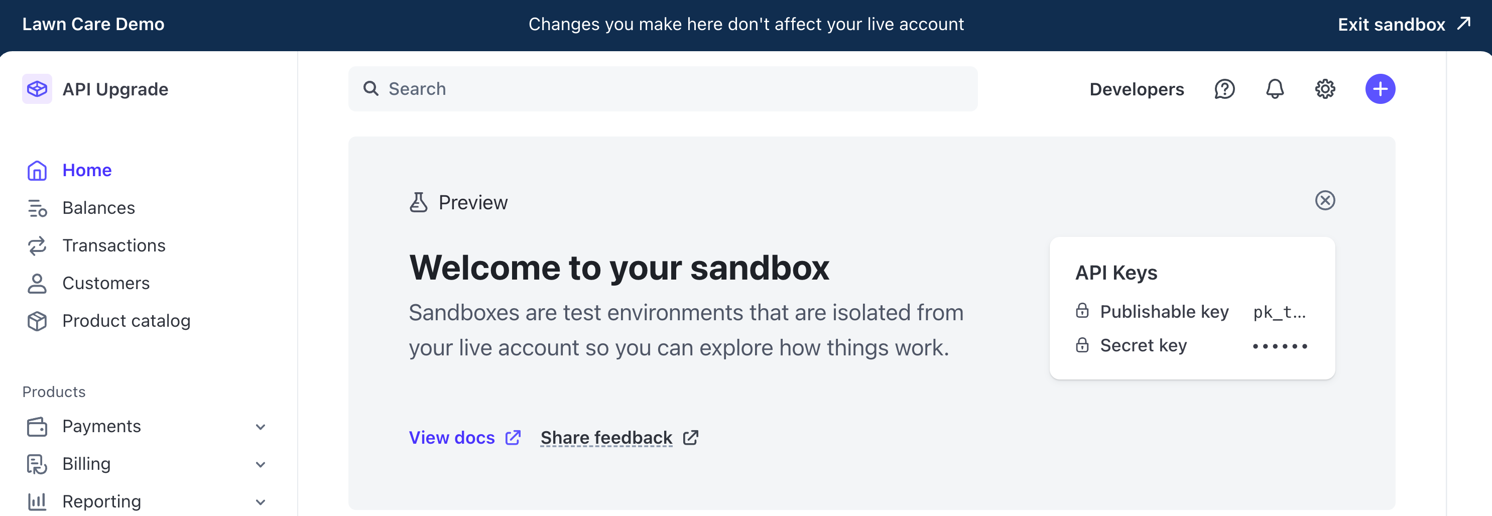This screenshot has width=1492, height=516.
Task: Open the Product catalog page
Action: click(x=127, y=321)
